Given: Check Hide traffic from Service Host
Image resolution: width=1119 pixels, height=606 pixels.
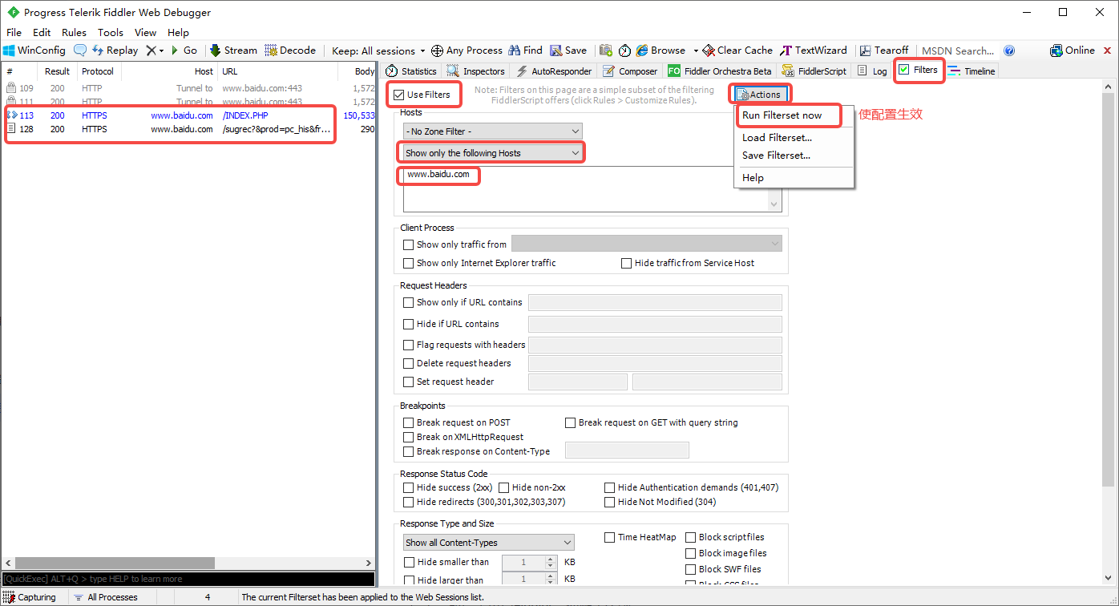Looking at the screenshot, I should [x=627, y=264].
